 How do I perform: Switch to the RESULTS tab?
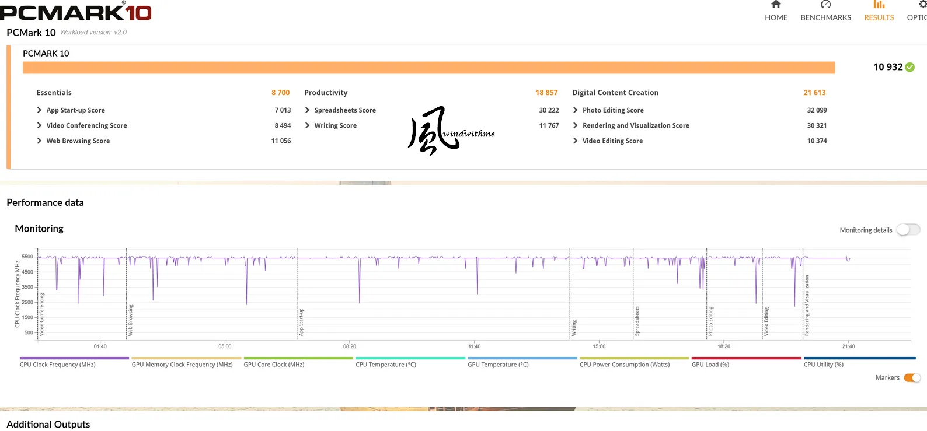coord(879,17)
